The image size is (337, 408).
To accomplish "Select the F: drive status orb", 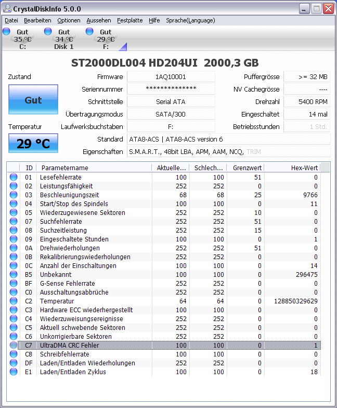I will (x=89, y=31).
